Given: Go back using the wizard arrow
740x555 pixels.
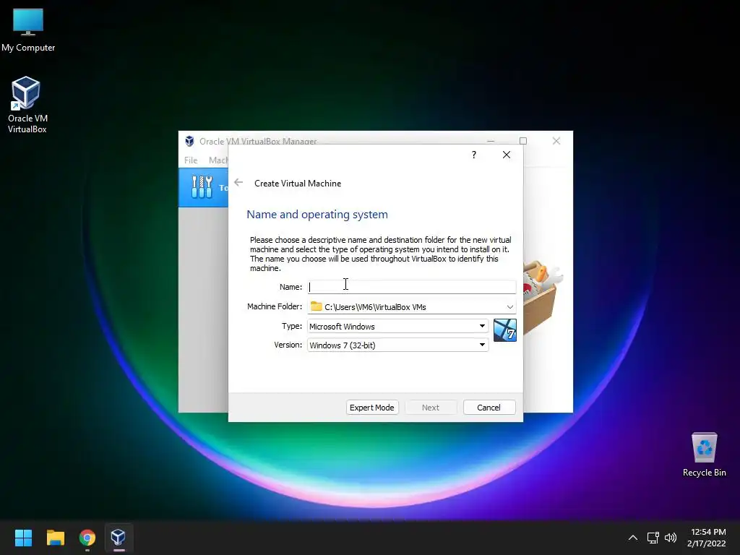Looking at the screenshot, I should pos(238,183).
